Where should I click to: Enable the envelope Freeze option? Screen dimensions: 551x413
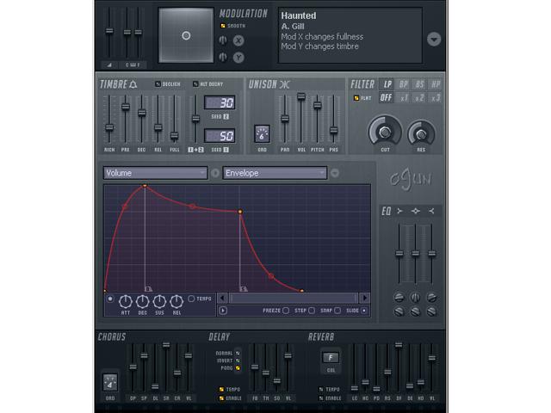(287, 310)
